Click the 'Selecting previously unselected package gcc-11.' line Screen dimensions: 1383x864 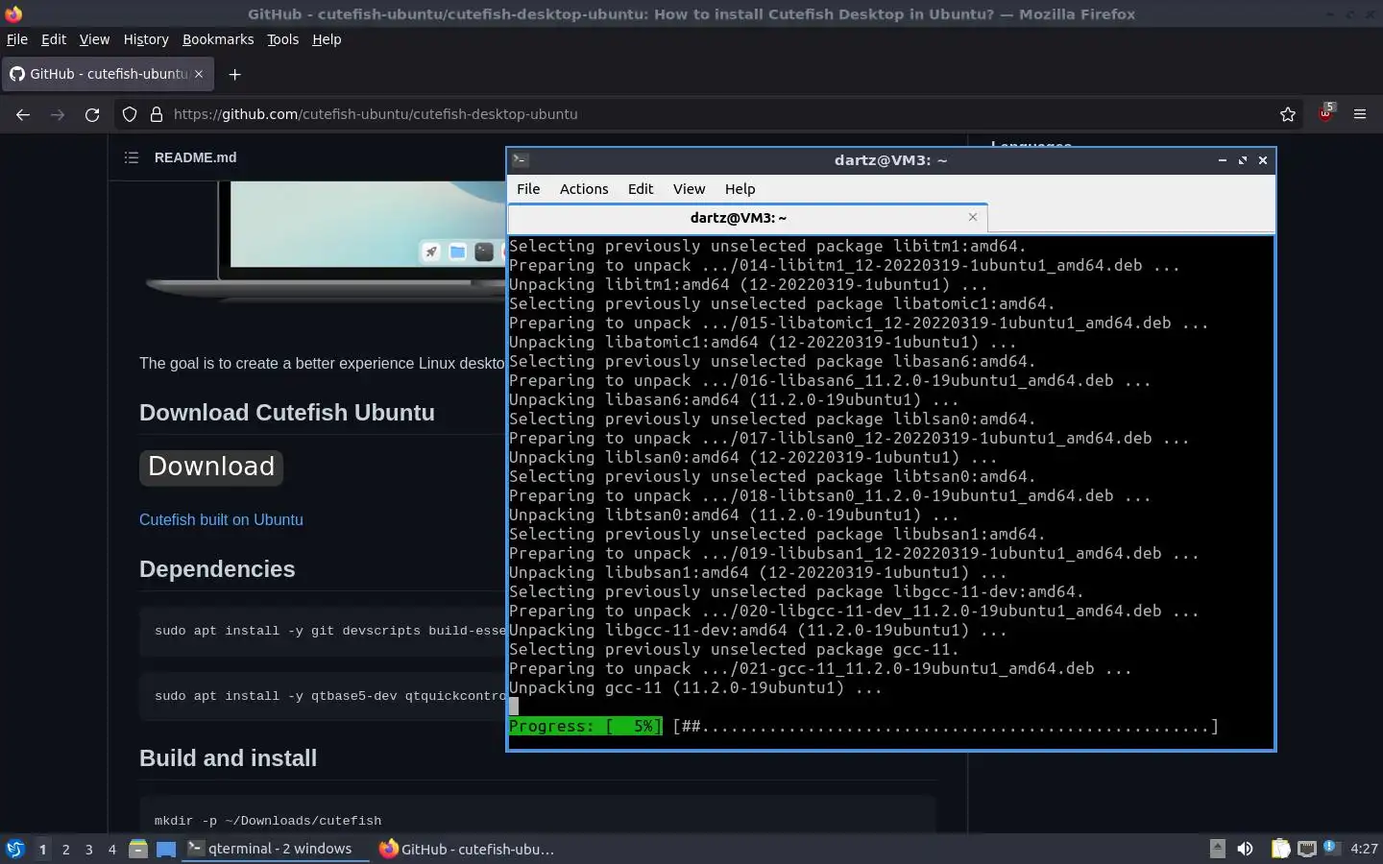[734, 650]
